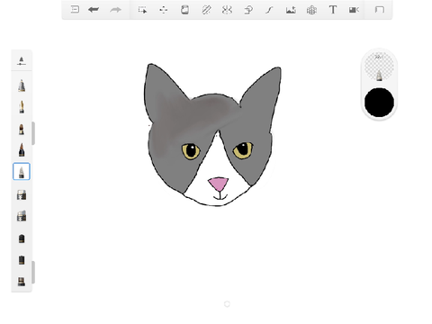Image resolution: width=432 pixels, height=324 pixels.
Task: Enable the predictive stroke curve tool
Action: [269, 10]
